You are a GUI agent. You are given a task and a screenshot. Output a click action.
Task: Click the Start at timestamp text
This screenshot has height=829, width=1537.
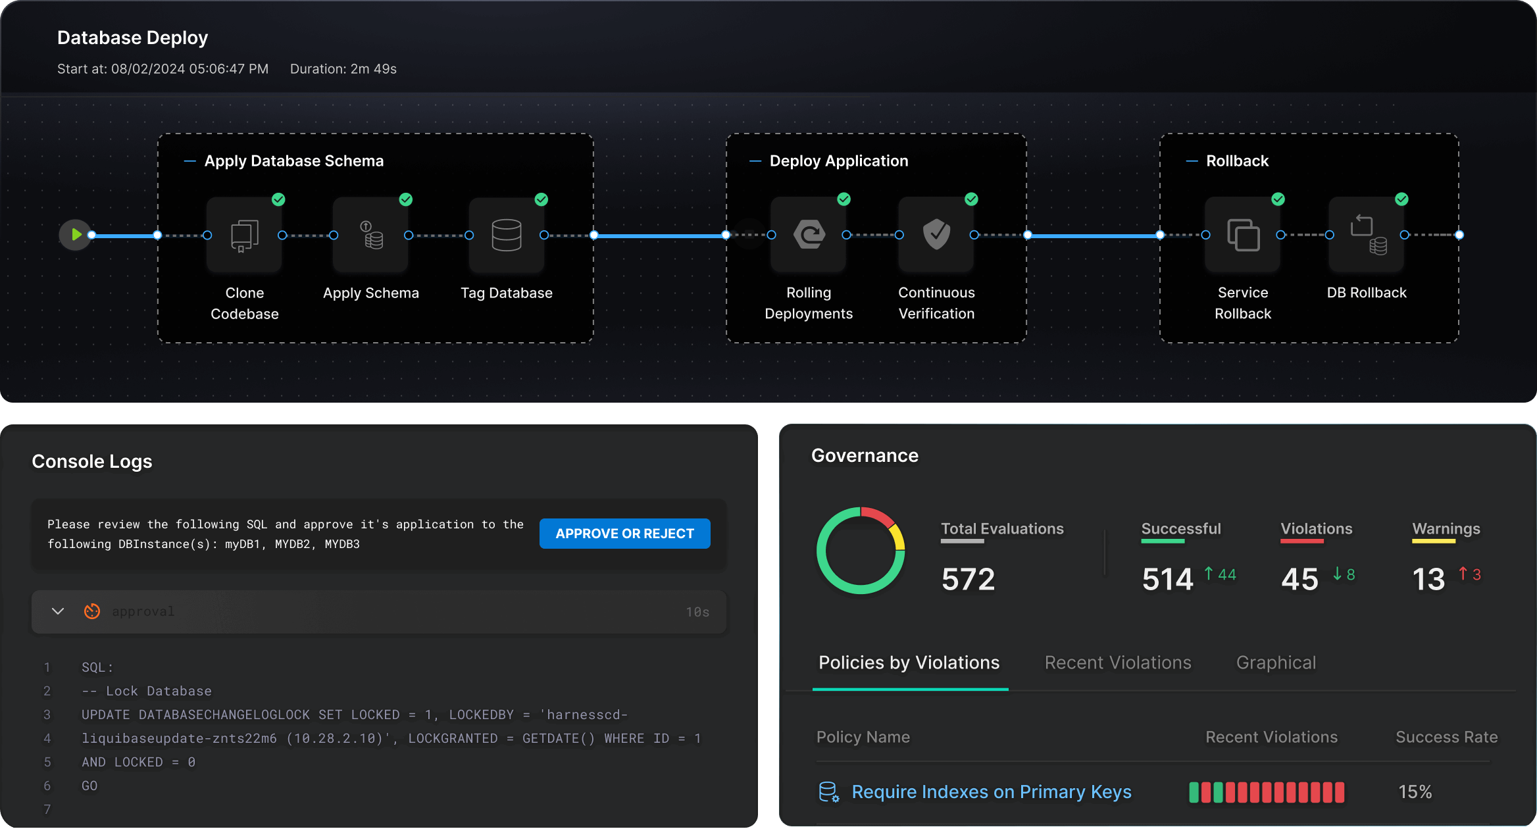tap(163, 69)
